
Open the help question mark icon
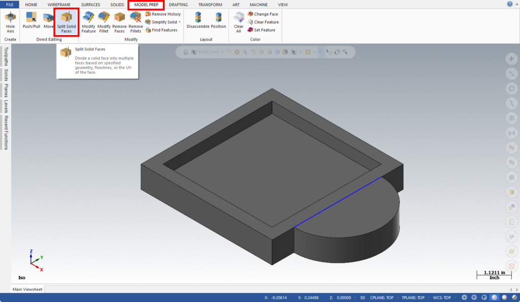tap(510, 4)
